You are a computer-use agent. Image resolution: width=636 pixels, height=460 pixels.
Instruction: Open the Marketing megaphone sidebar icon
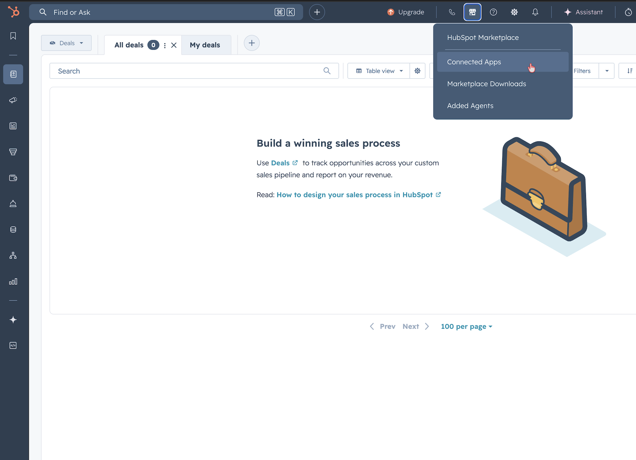tap(13, 100)
